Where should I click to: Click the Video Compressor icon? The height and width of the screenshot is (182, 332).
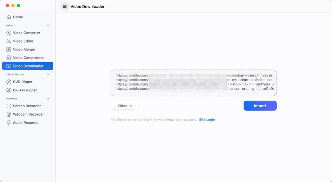tap(9, 58)
